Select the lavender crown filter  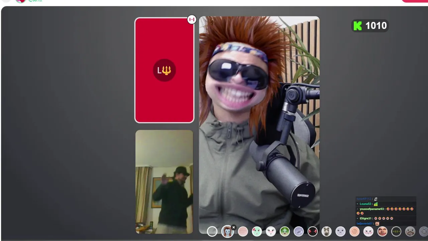click(299, 231)
